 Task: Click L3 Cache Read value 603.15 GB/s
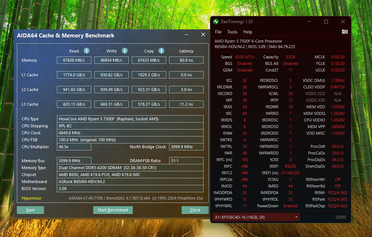click(x=74, y=105)
